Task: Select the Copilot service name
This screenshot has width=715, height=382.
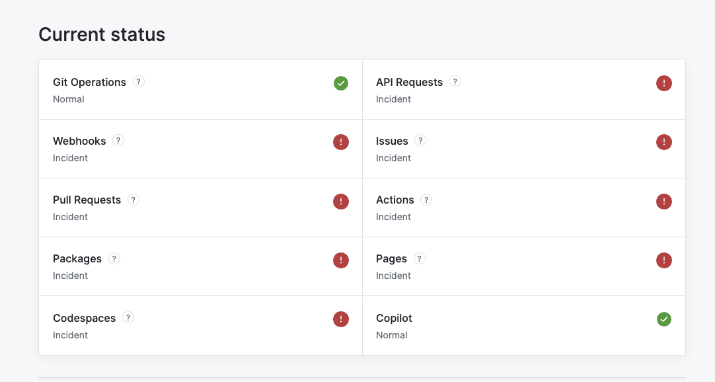Action: [x=394, y=318]
